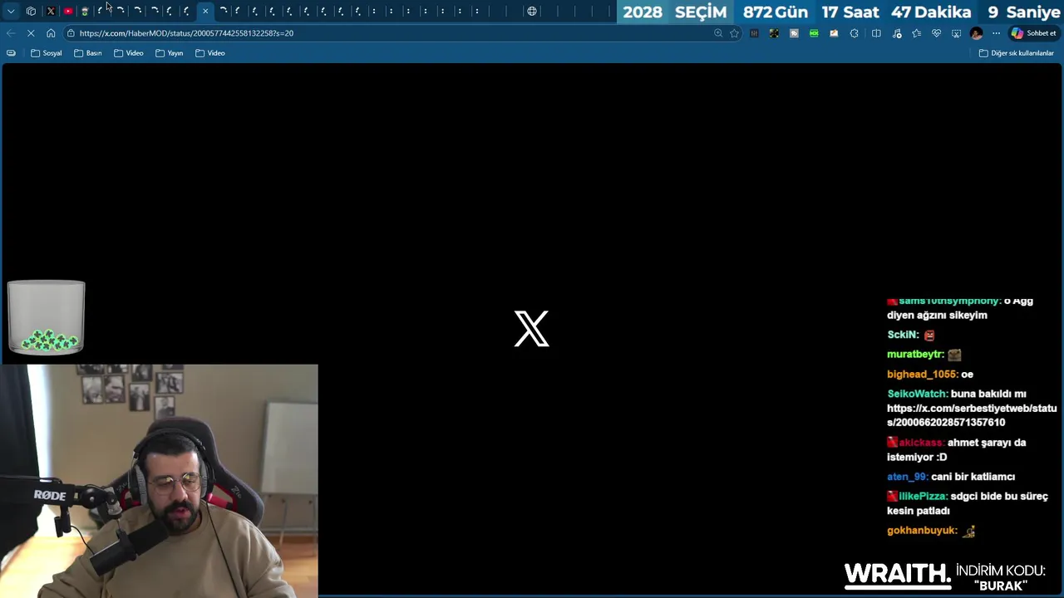Open the equalizer sliders extension
Viewport: 1064px width, 598px height.
point(754,33)
